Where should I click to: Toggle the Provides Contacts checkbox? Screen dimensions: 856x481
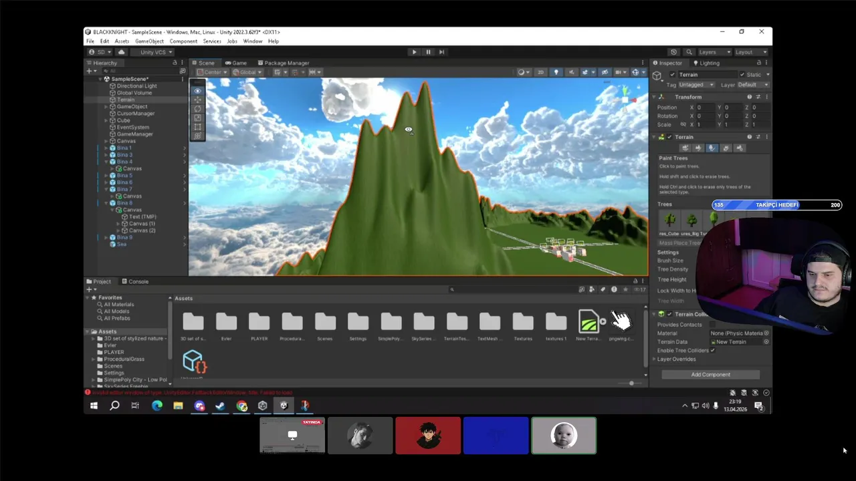[713, 325]
